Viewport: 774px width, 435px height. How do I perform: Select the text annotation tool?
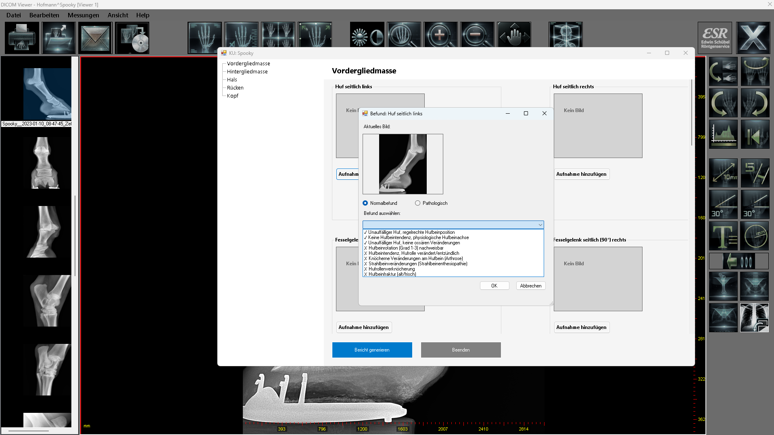723,236
